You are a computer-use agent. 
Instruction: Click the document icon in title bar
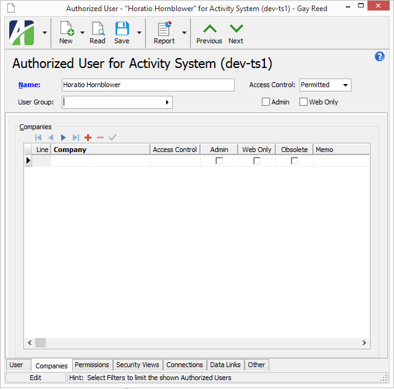click(x=11, y=8)
